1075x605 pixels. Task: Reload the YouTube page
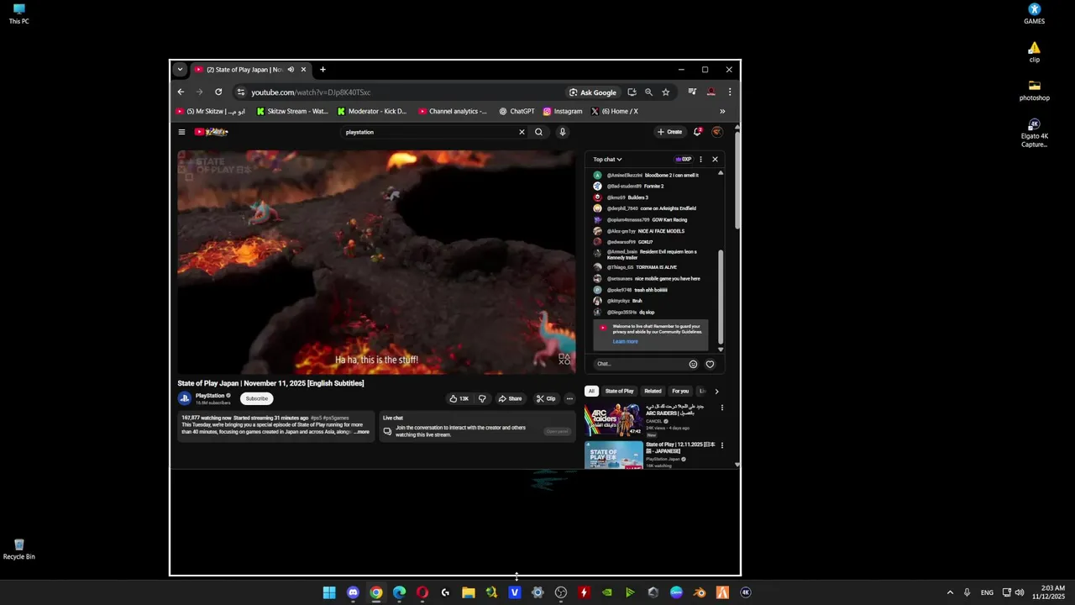[218, 92]
